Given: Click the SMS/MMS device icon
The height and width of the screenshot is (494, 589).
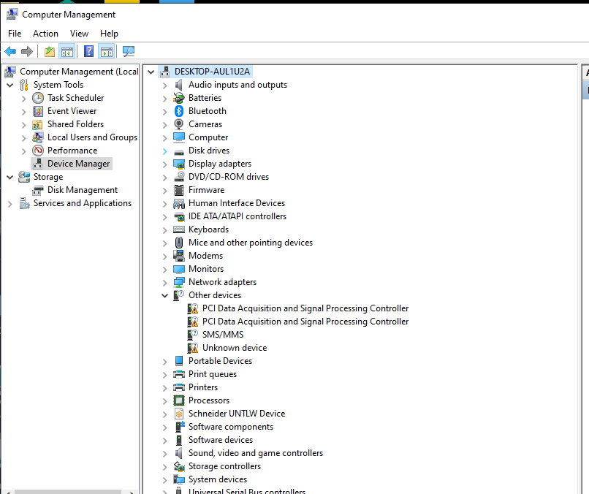Looking at the screenshot, I should pos(193,335).
